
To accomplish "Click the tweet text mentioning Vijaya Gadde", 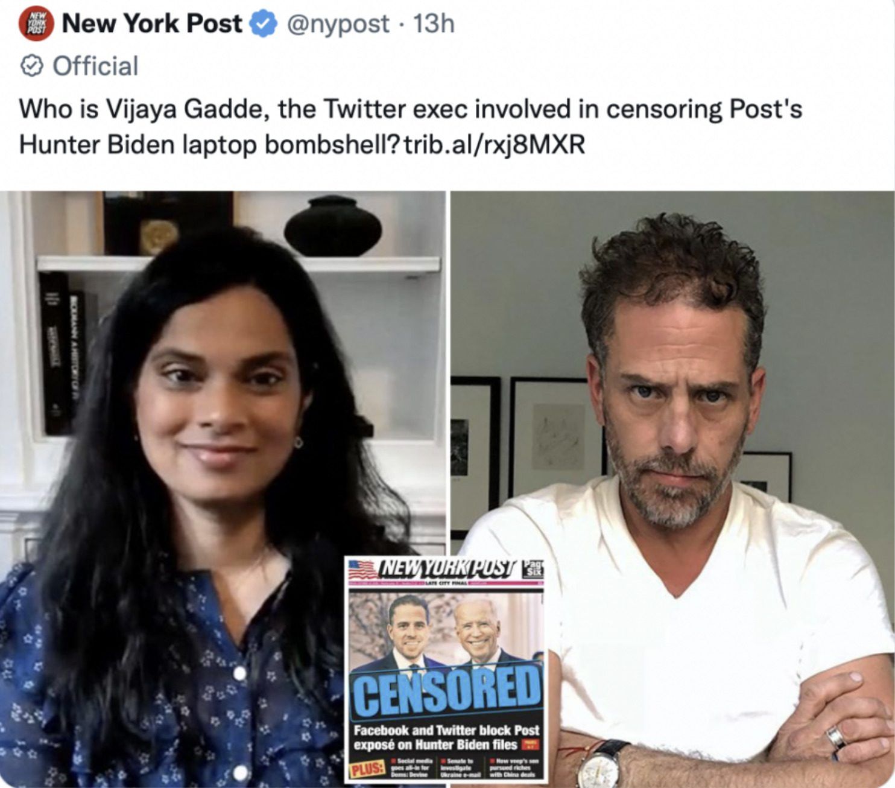I will [x=411, y=127].
